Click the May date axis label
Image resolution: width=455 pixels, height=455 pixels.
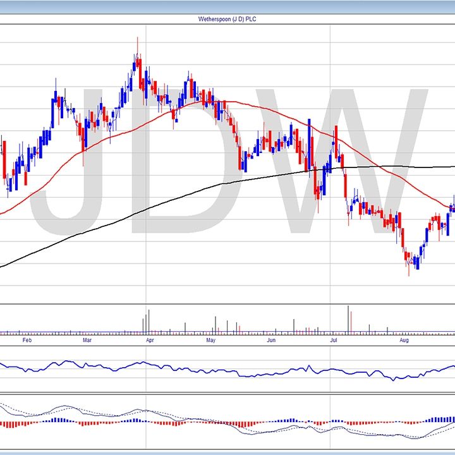(x=211, y=340)
